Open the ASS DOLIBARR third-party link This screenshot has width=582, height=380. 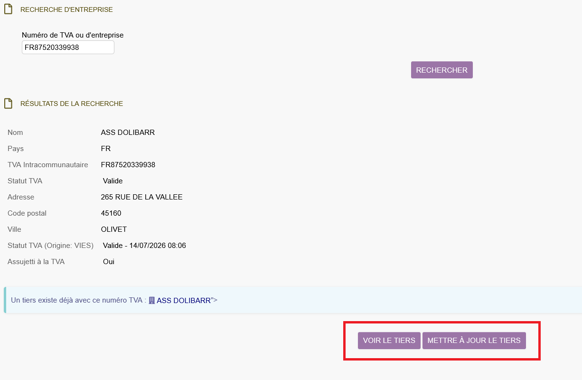[184, 300]
